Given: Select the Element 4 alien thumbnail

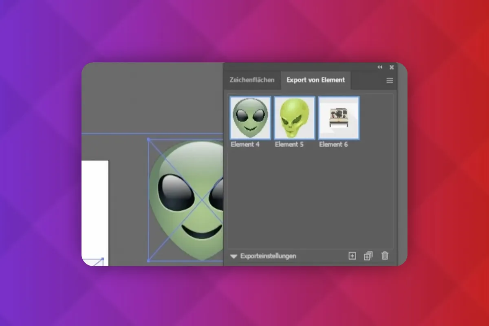Looking at the screenshot, I should pyautogui.click(x=250, y=118).
